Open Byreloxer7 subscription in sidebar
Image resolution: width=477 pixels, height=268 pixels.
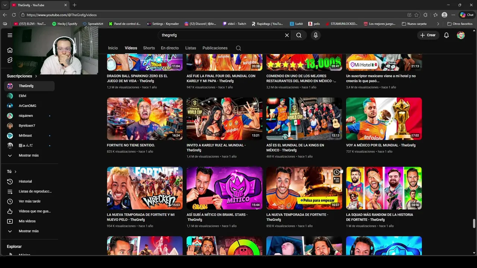click(29, 126)
